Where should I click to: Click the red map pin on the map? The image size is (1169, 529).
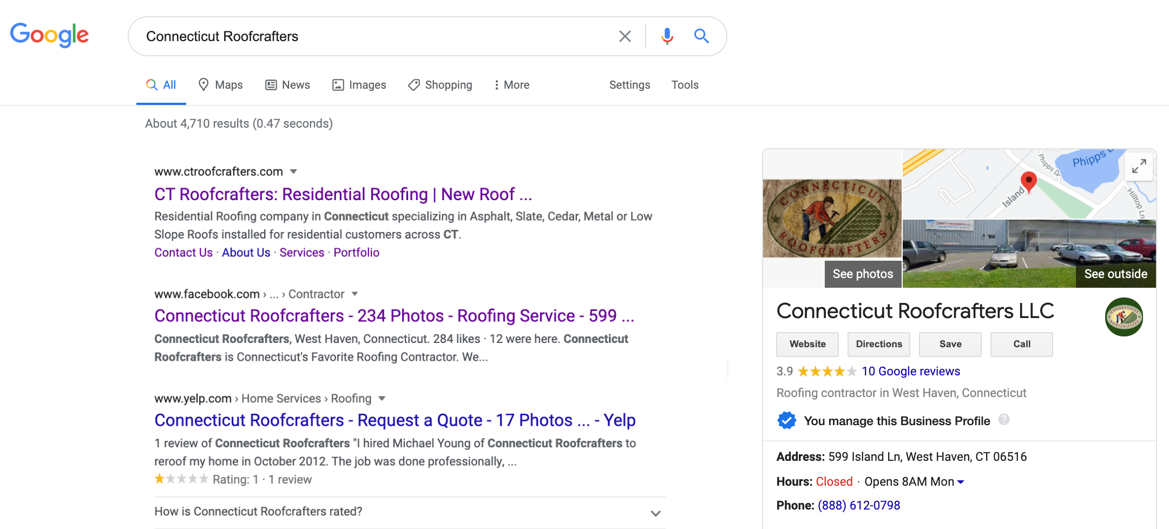pos(1028,182)
